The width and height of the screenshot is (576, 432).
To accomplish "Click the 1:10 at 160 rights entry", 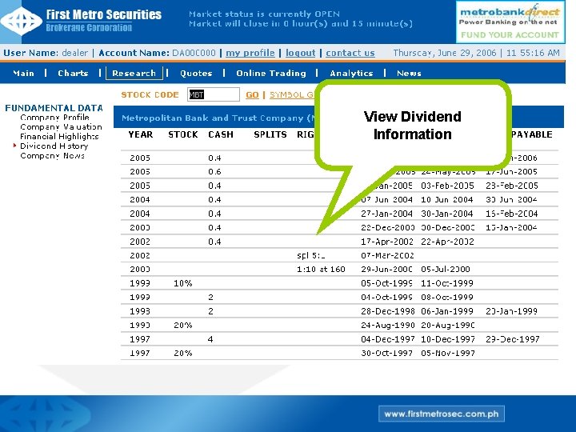I will pos(321,270).
